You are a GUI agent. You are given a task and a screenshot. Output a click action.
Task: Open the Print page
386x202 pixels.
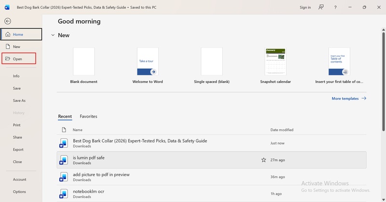point(17,125)
